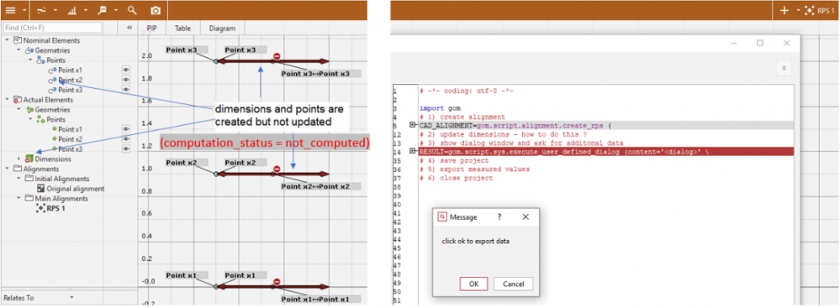Click the nominal Points group icon
The height and width of the screenshot is (307, 840).
coord(40,60)
